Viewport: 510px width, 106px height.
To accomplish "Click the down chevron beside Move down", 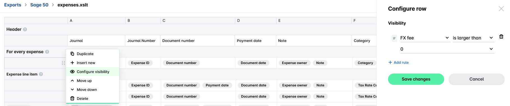I will coord(72,89).
